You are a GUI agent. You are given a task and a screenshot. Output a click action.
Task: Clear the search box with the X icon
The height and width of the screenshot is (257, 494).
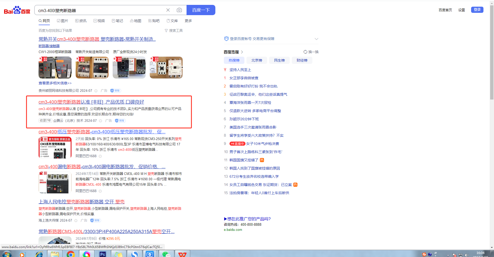[168, 10]
